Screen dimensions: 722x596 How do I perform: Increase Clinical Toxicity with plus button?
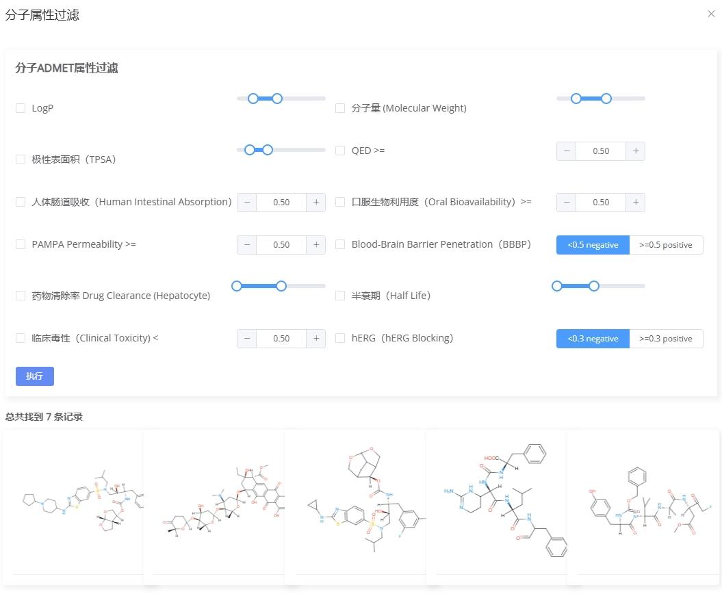click(x=316, y=339)
